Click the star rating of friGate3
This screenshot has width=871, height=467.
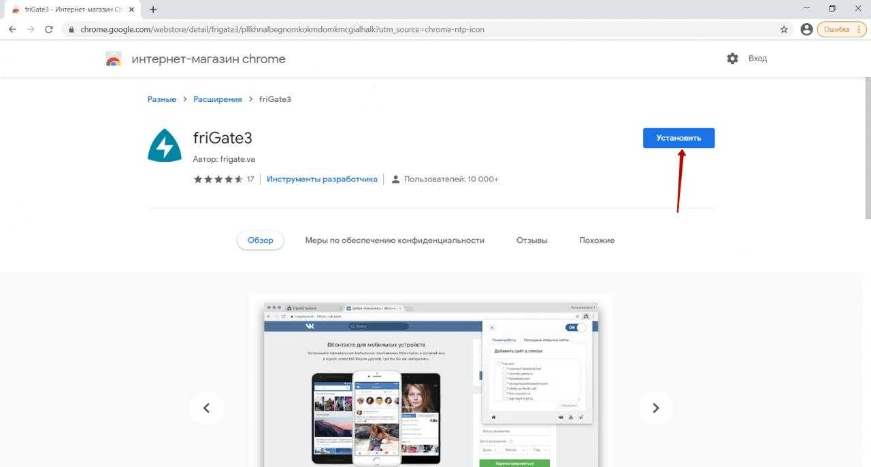218,179
